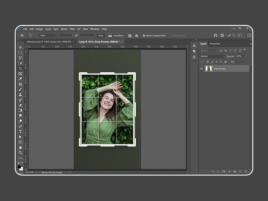Viewport: 268px width, 201px height.
Task: Select the Move tool
Action: pyautogui.click(x=21, y=47)
